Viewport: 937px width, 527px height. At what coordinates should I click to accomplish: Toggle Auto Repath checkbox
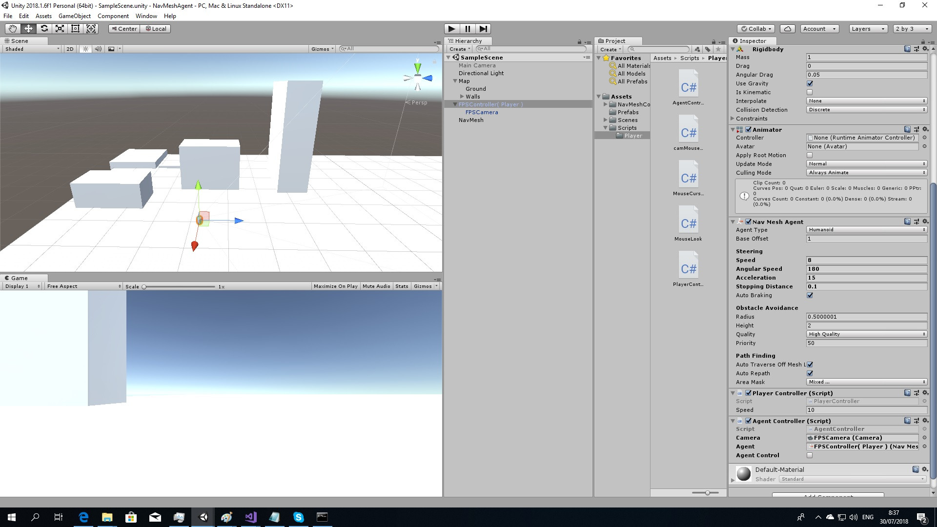click(x=810, y=373)
